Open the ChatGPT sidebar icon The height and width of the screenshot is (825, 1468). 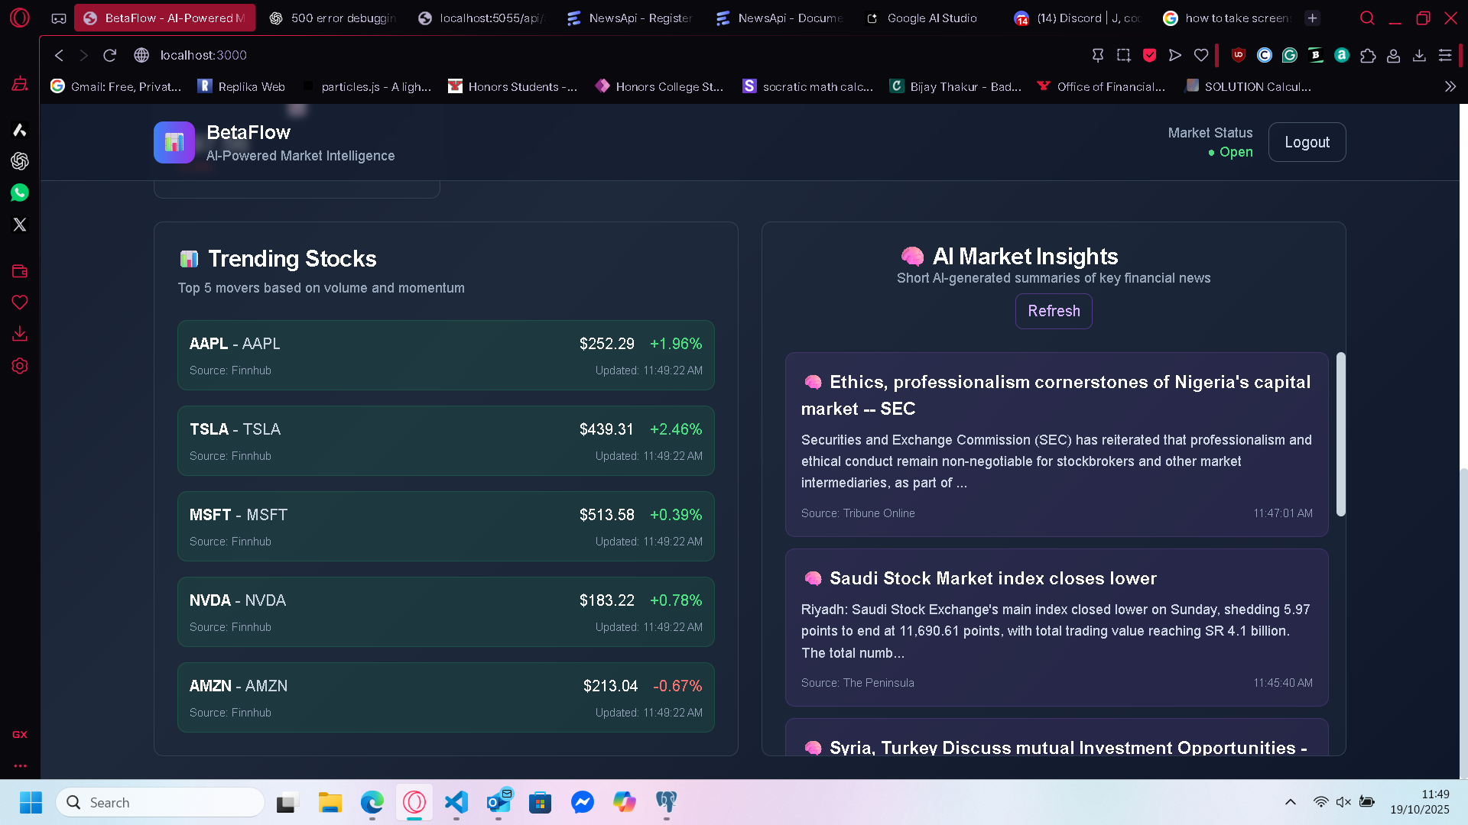[x=20, y=161]
